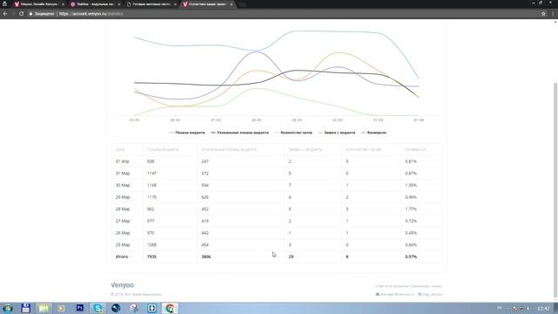Click the '25 Мар' date cell
This screenshot has width=558, height=314.
(122, 245)
